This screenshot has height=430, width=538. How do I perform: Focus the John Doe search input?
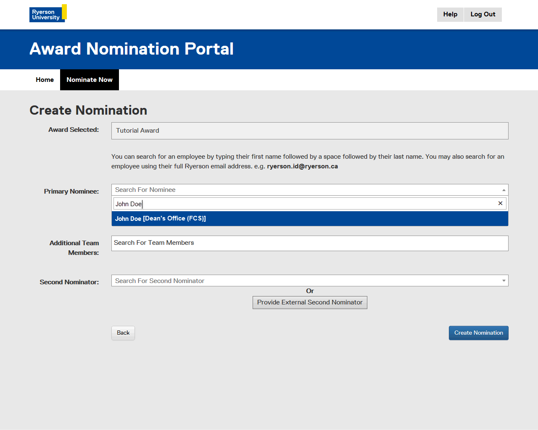tap(303, 204)
